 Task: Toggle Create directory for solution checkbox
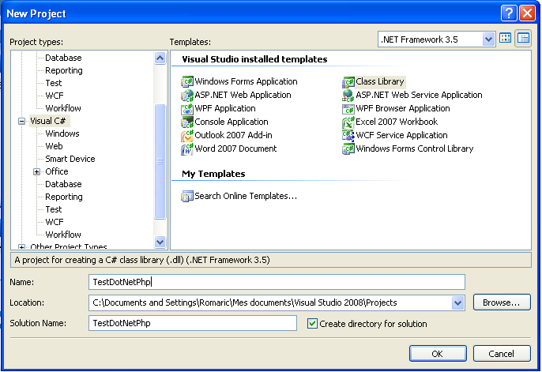click(x=312, y=324)
